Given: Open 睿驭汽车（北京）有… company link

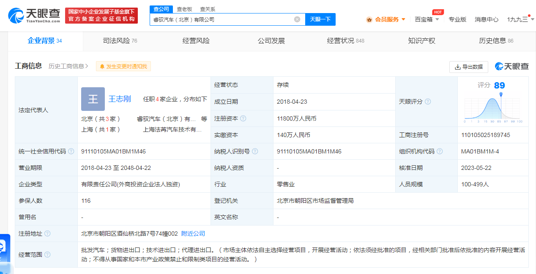Looking at the screenshot, I should pyautogui.click(x=166, y=119).
